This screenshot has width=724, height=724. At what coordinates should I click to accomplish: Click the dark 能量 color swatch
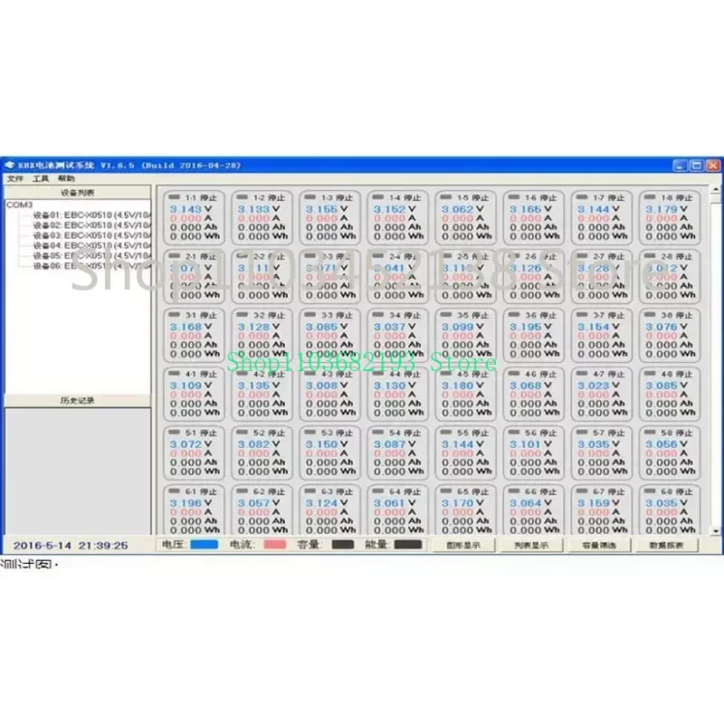tap(408, 545)
